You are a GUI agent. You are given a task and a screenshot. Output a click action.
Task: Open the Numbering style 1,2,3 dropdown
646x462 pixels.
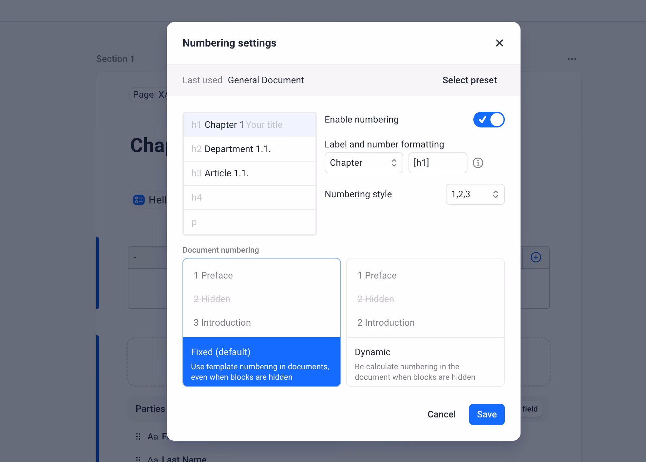pyautogui.click(x=475, y=194)
